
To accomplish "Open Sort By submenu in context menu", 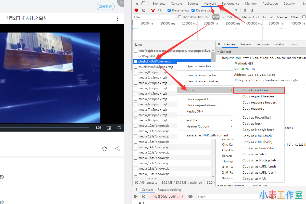I will click(206, 120).
